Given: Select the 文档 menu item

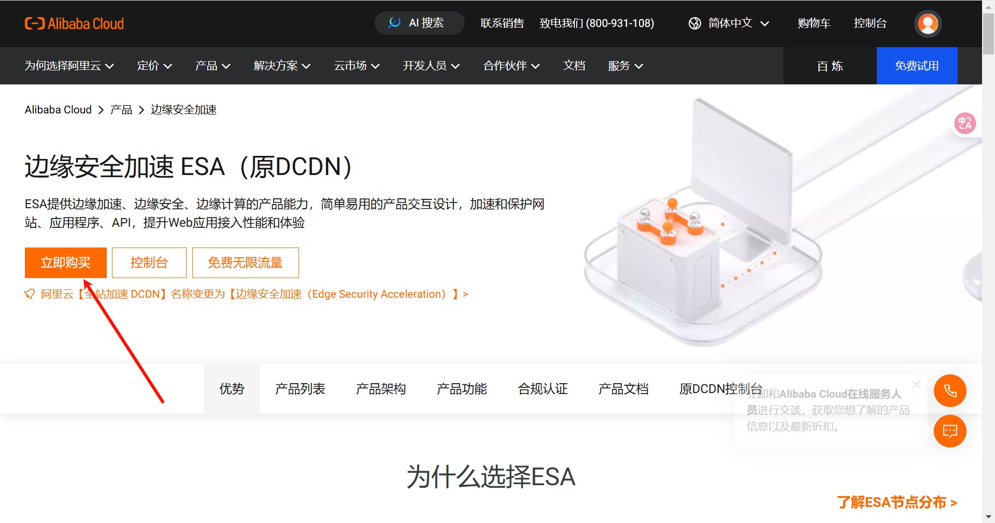Looking at the screenshot, I should [574, 66].
